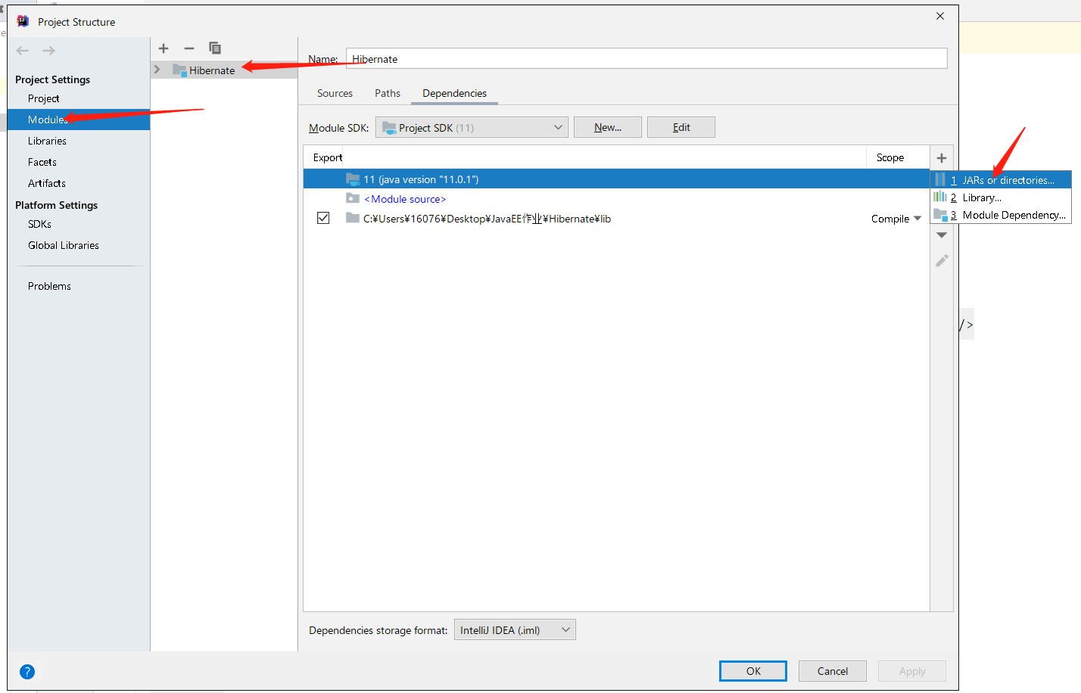Open the Compile scope dropdown
This screenshot has height=693, width=1081.
click(x=896, y=219)
